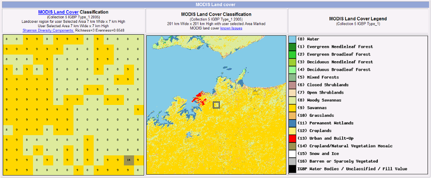Click the Cropland/Natural Vegetation Mosaic swatch
431x178 pixels.
(x=293, y=146)
